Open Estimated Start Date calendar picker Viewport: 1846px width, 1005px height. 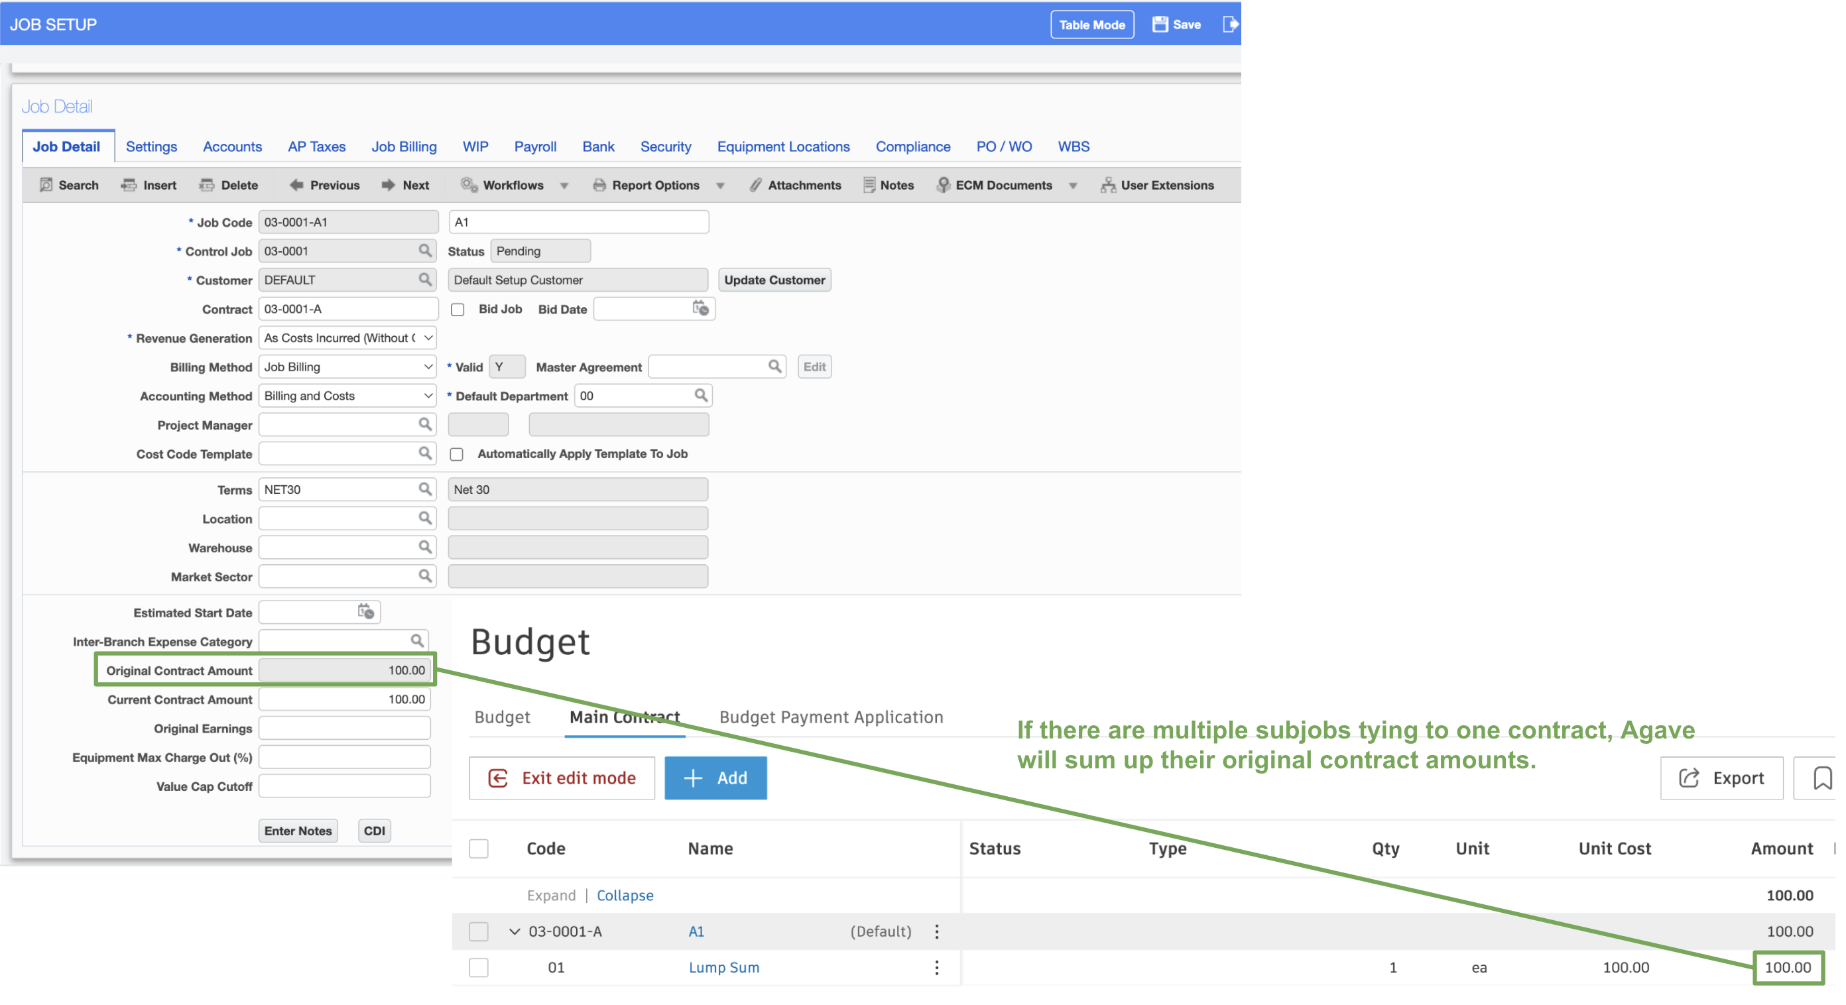(365, 611)
